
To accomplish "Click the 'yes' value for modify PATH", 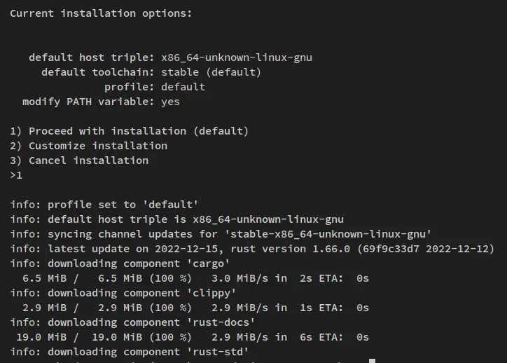I will click(170, 102).
